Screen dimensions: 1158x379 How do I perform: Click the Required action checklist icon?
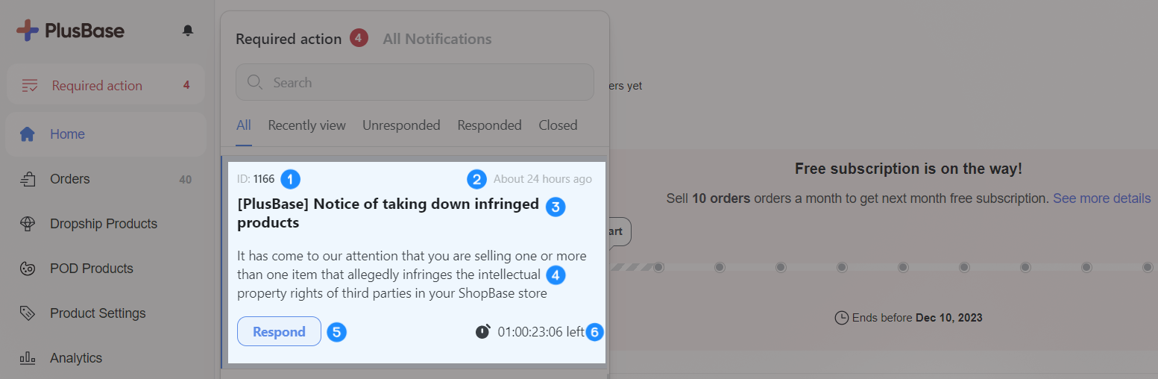29,86
